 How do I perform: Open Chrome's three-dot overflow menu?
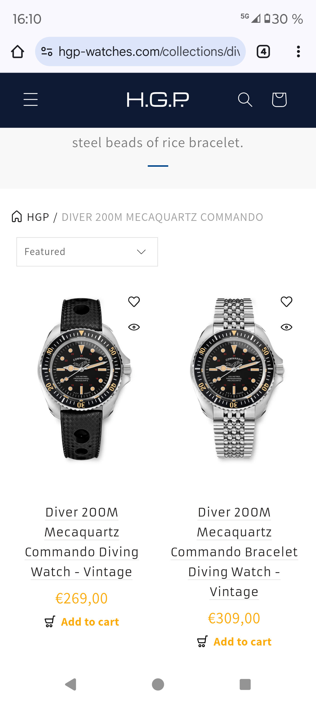[298, 52]
